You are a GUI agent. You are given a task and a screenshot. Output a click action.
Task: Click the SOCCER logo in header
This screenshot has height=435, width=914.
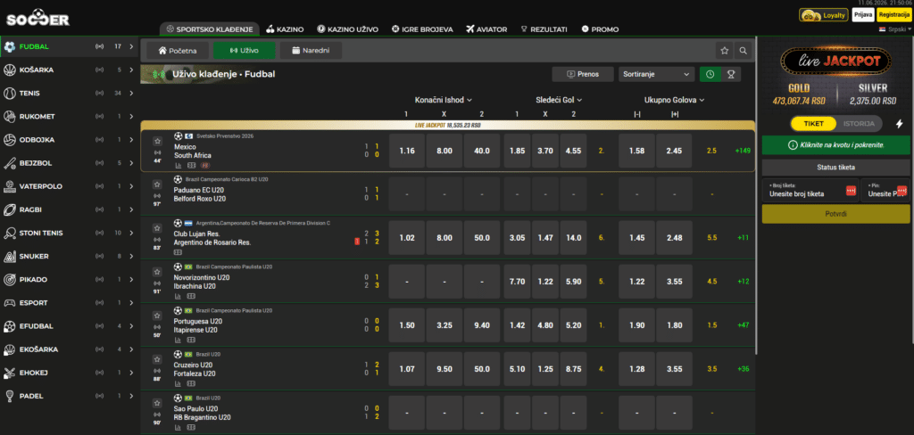click(37, 18)
